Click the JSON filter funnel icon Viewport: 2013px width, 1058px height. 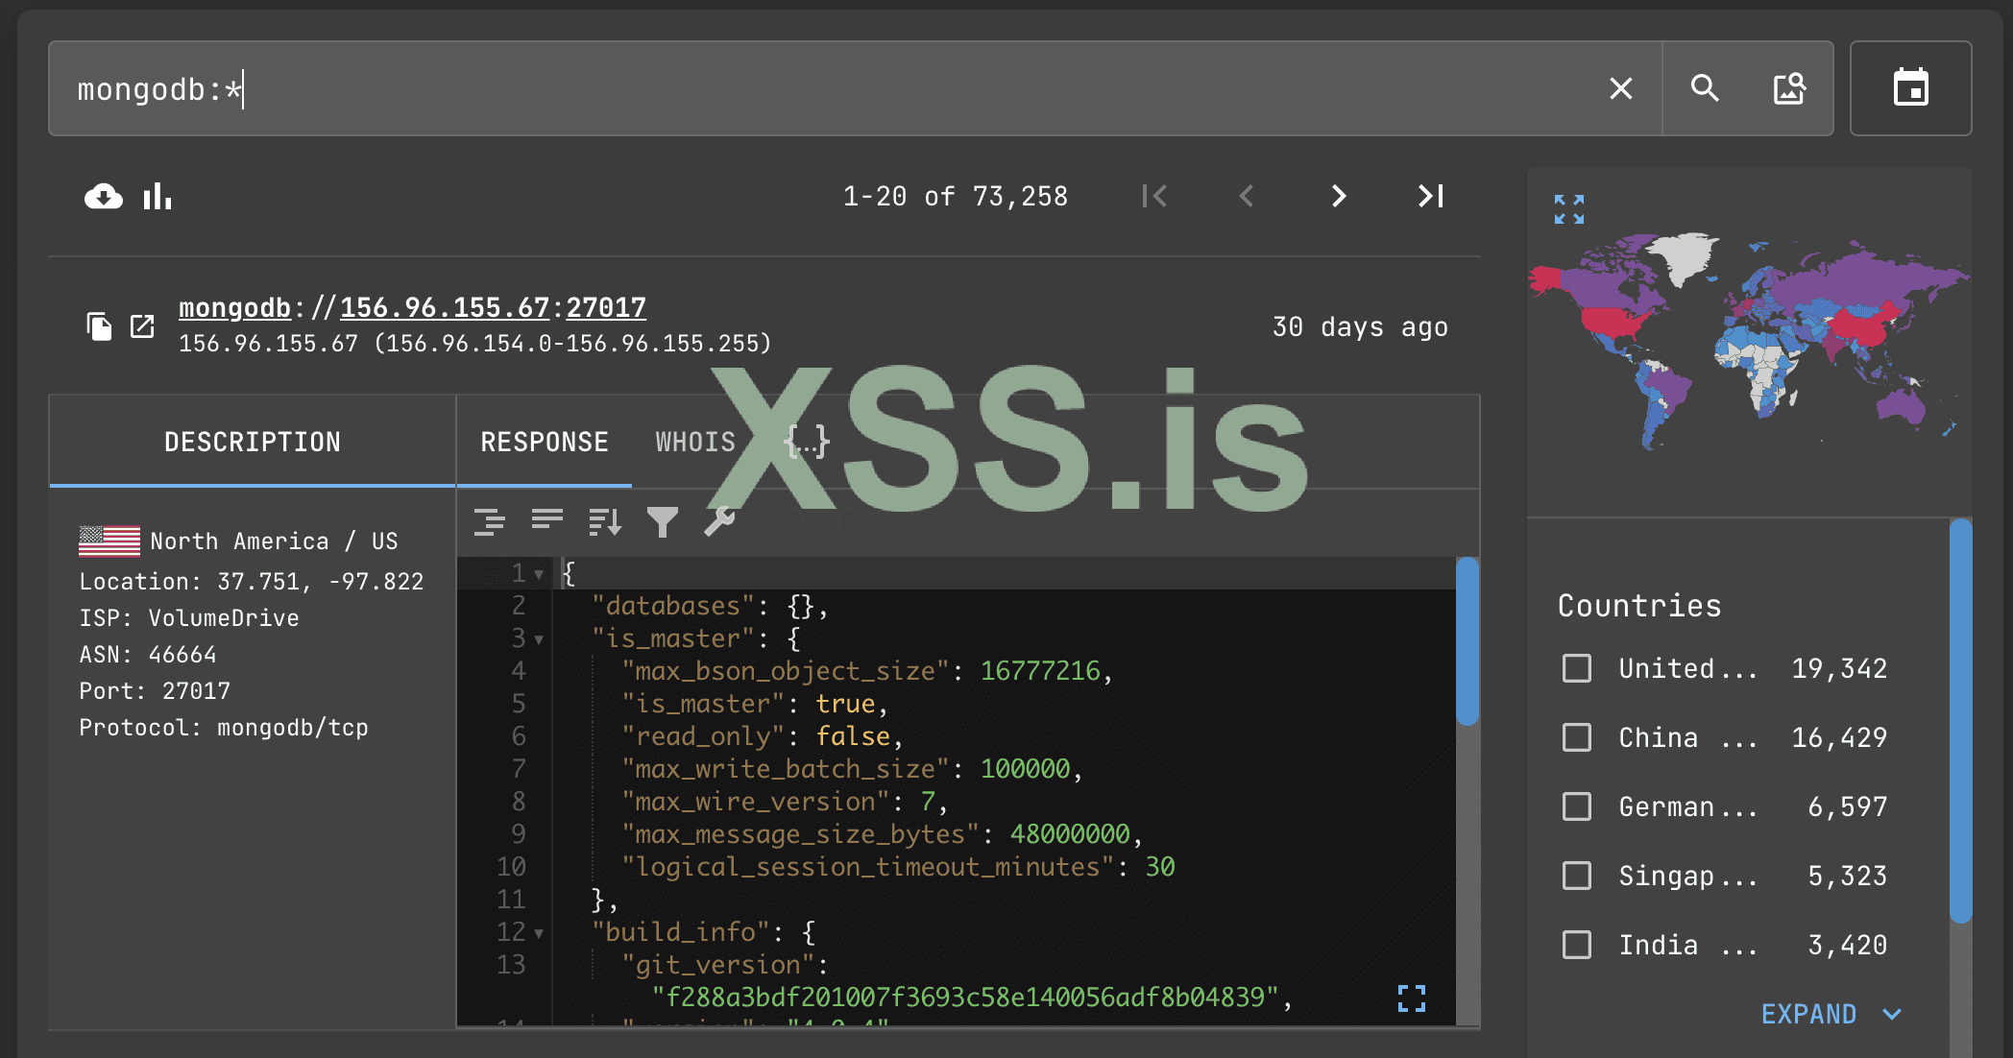coord(663,521)
